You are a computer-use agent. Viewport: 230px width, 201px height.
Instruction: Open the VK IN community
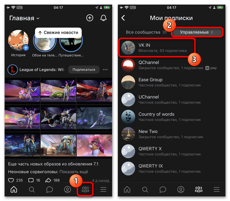coord(171,48)
